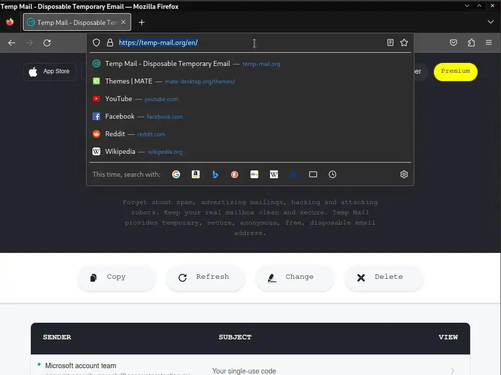This screenshot has height=375, width=501.
Task: Bookmark this page with the star
Action: (x=404, y=43)
